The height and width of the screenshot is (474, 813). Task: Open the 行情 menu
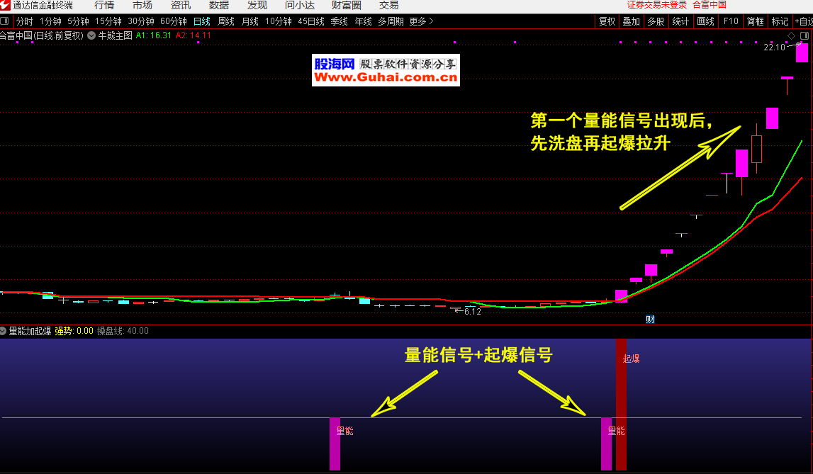[104, 5]
